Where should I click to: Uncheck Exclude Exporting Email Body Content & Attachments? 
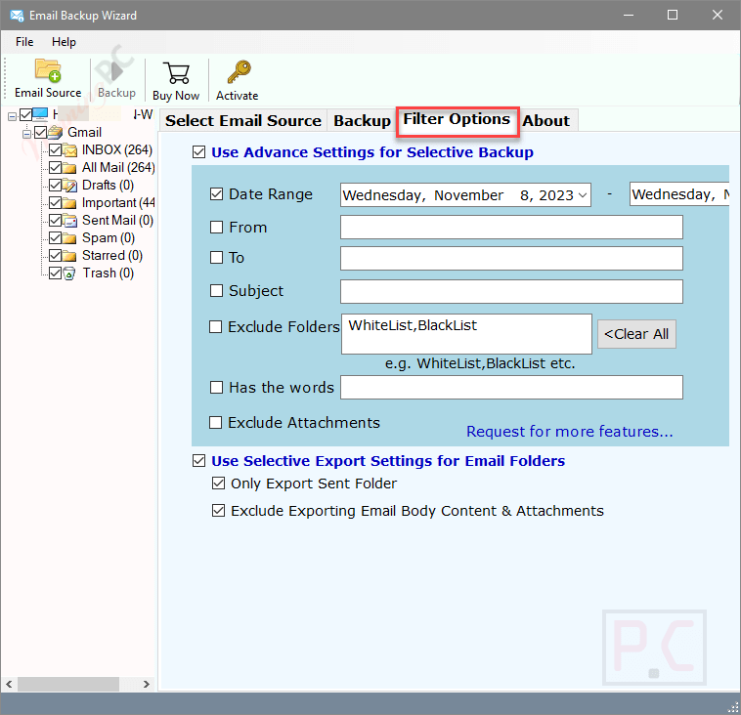(x=218, y=511)
